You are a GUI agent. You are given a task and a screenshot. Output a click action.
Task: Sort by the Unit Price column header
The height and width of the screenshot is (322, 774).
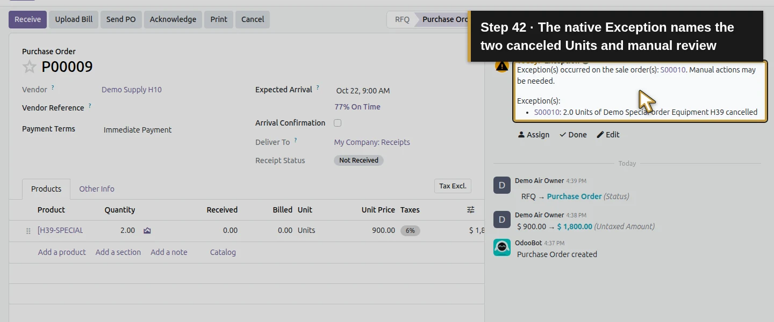pos(378,210)
